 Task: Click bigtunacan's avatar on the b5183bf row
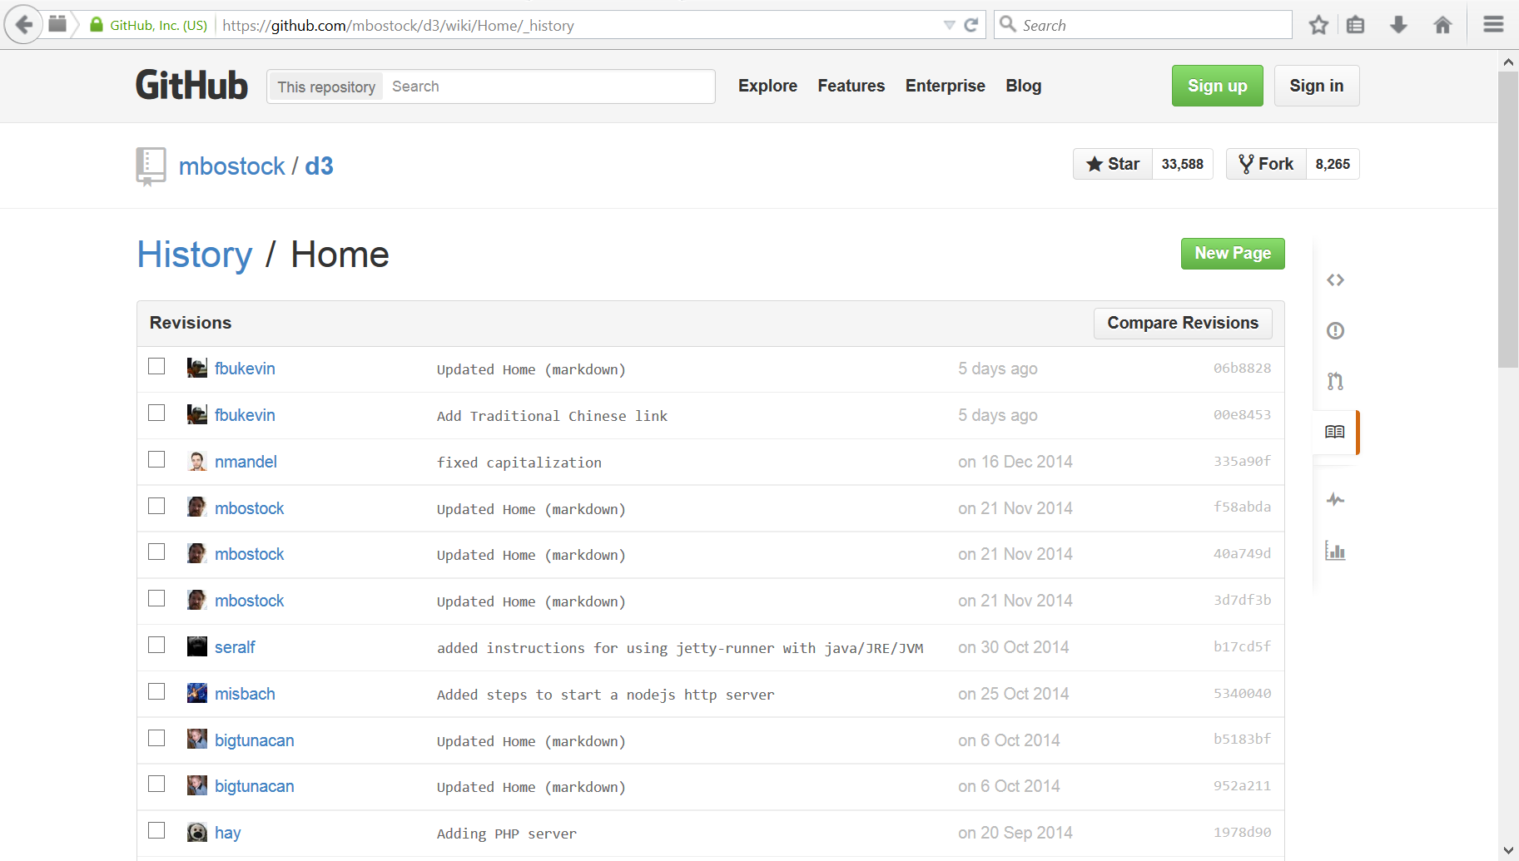point(197,739)
